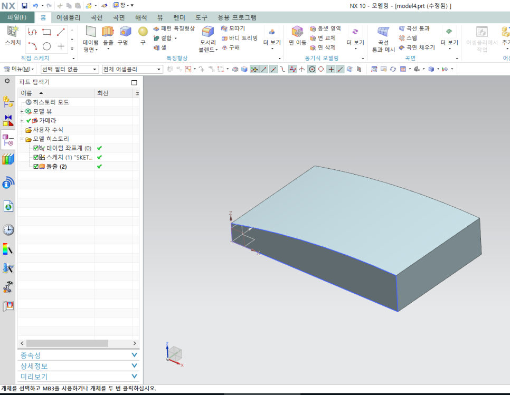
Task: Click the Offset Region (옵셋 영역) tool
Action: 325,28
